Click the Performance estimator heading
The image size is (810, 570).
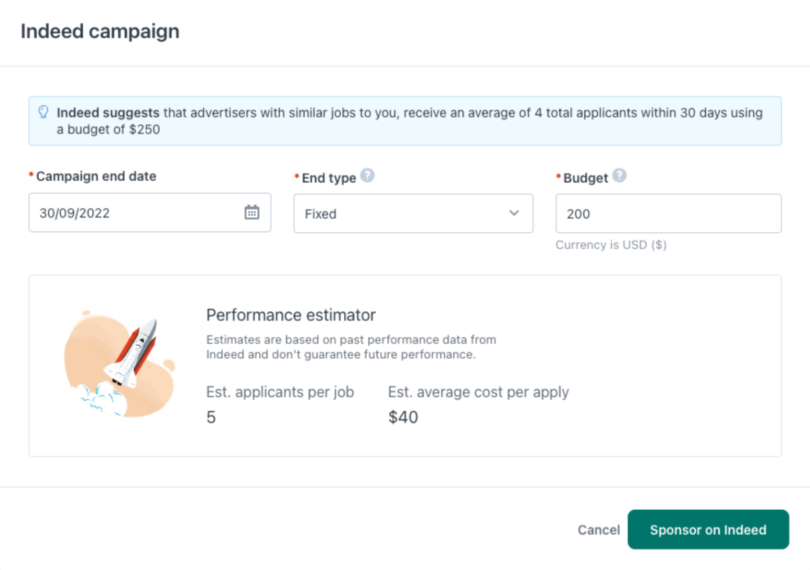pyautogui.click(x=291, y=315)
